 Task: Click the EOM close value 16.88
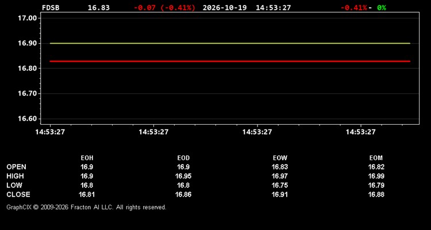click(x=376, y=194)
